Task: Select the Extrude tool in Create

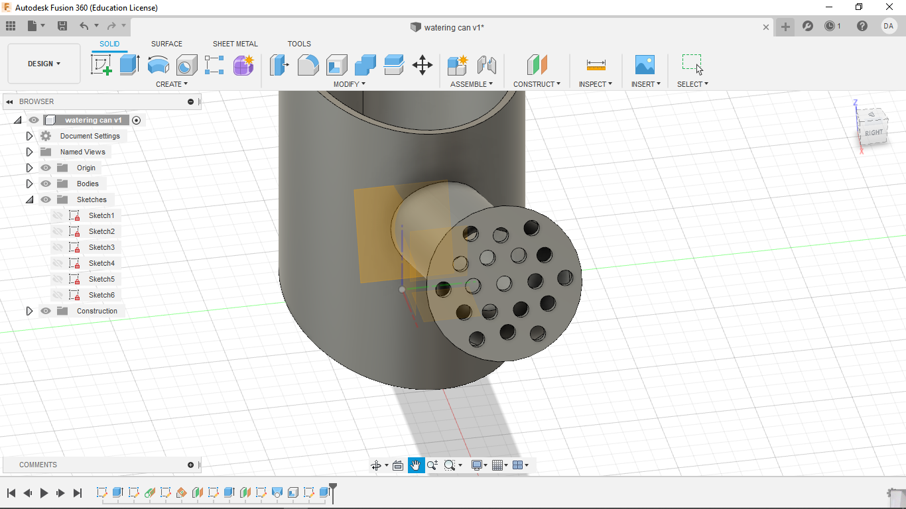Action: click(129, 65)
